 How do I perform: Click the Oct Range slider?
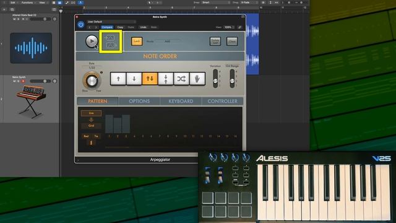pos(232,79)
